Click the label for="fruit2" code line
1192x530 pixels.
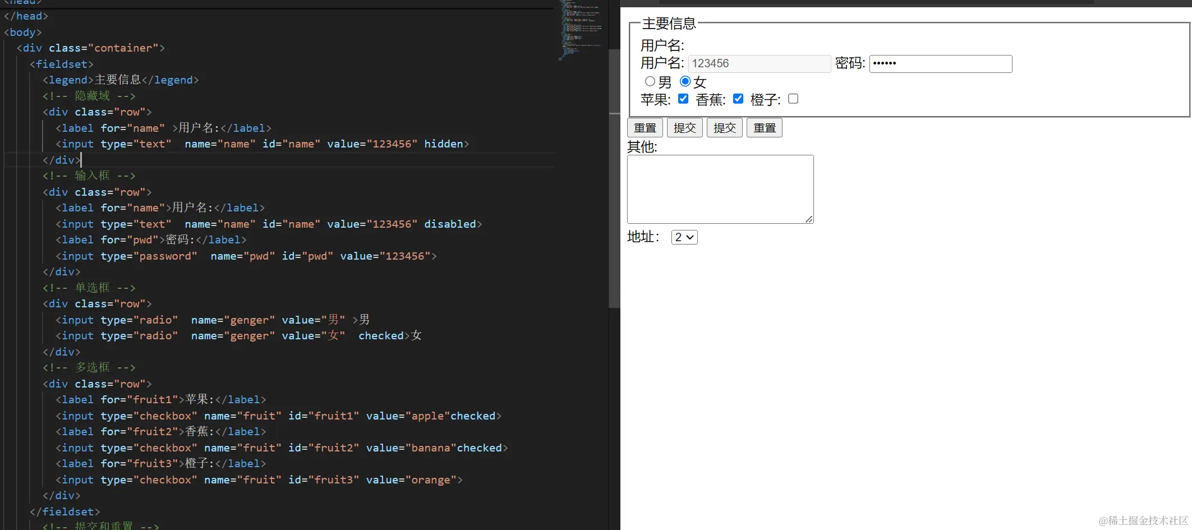coord(161,431)
